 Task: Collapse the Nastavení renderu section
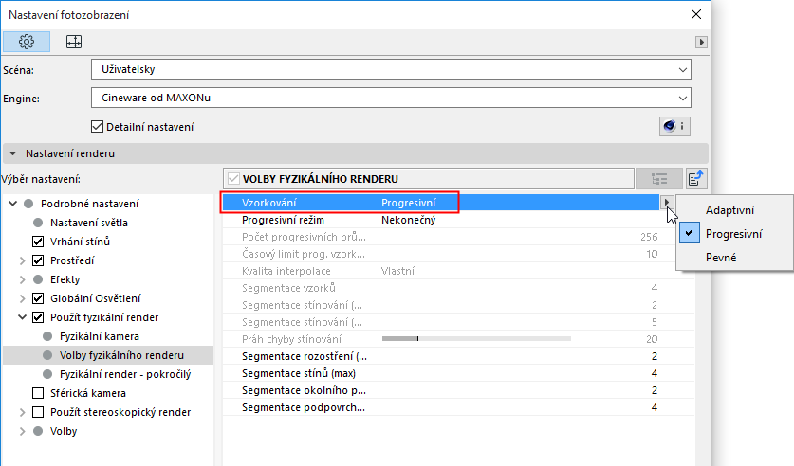pyautogui.click(x=13, y=153)
